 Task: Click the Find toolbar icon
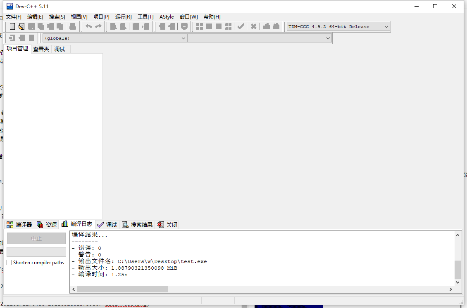point(114,26)
